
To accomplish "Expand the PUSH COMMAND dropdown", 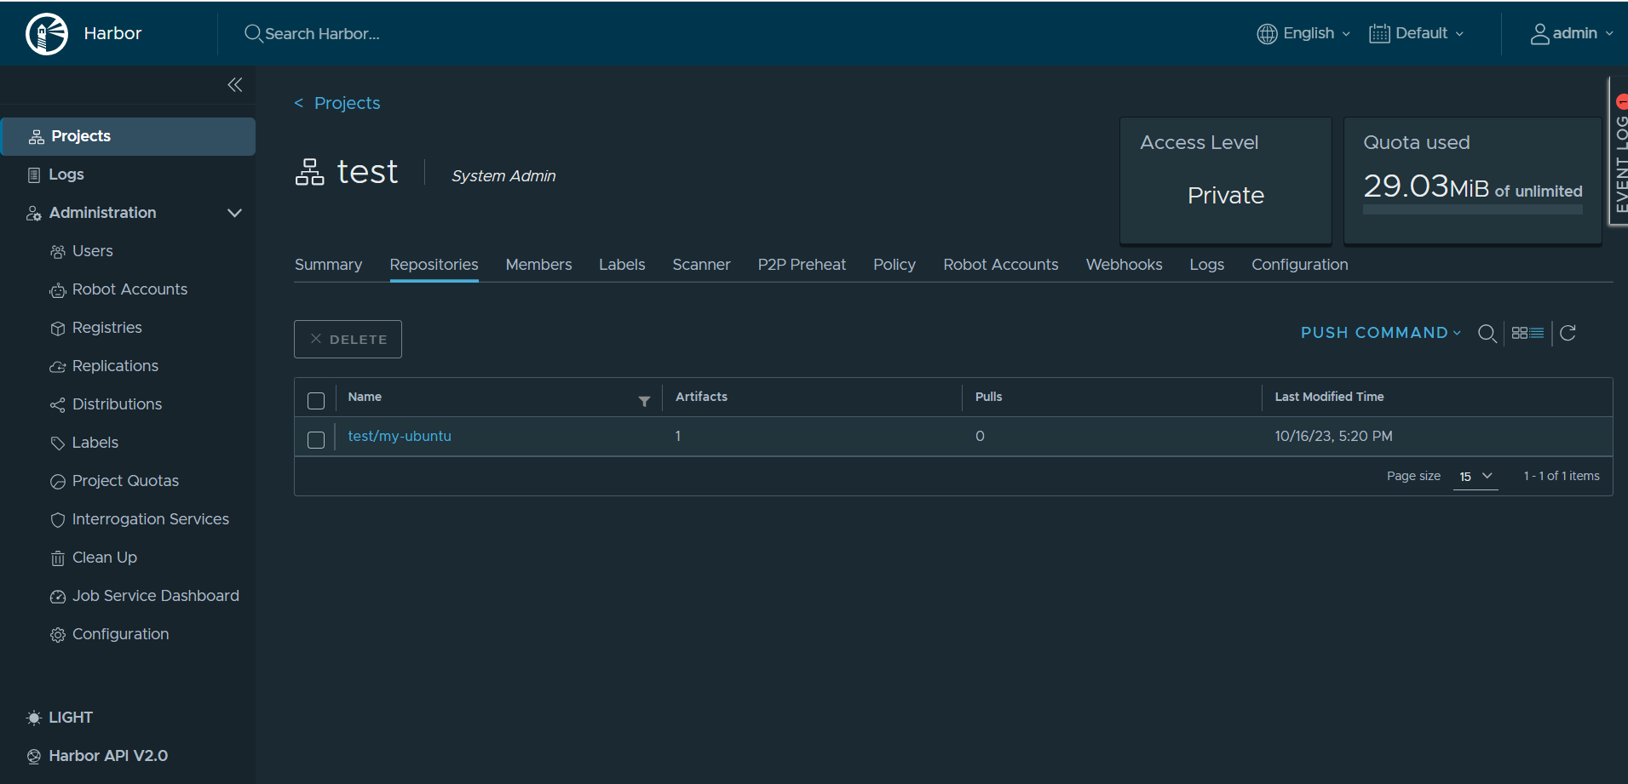I will coord(1381,333).
